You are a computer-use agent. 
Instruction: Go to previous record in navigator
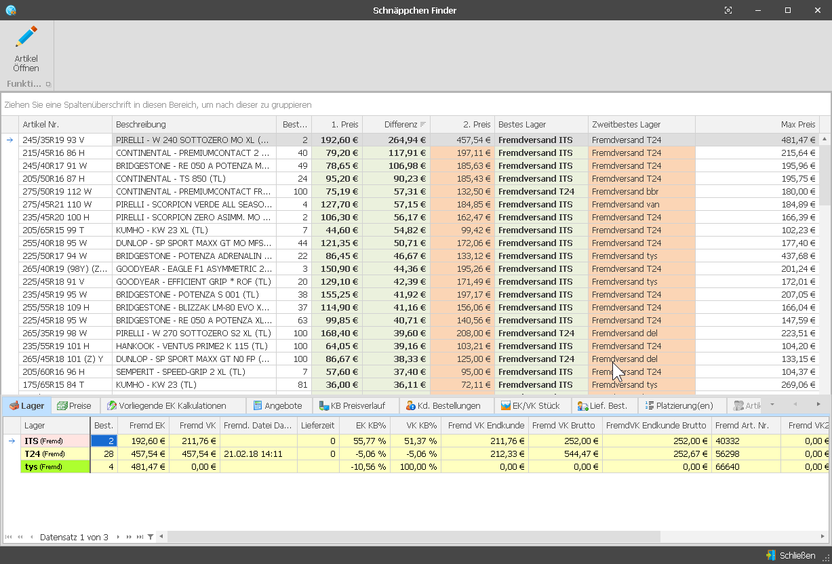(x=31, y=537)
